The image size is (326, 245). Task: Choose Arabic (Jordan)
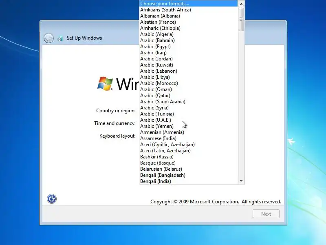(188, 59)
